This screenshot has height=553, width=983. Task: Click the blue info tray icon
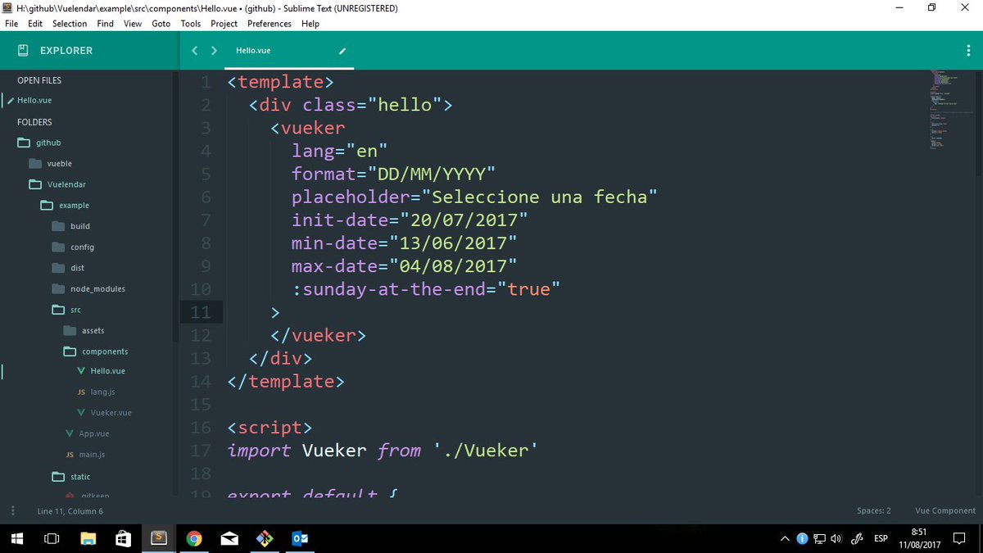803,538
